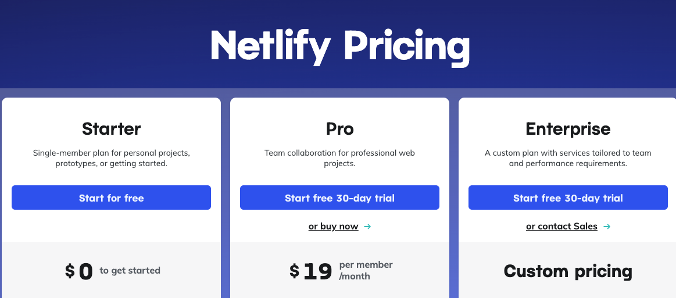Click the 'Start for free' button
Viewport: 676px width, 298px height.
tap(111, 198)
